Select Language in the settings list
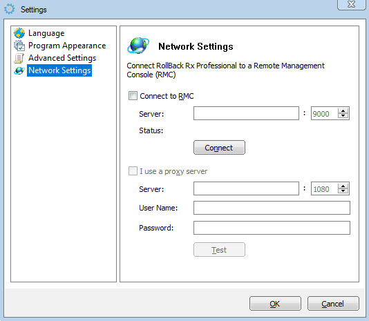 pos(46,33)
